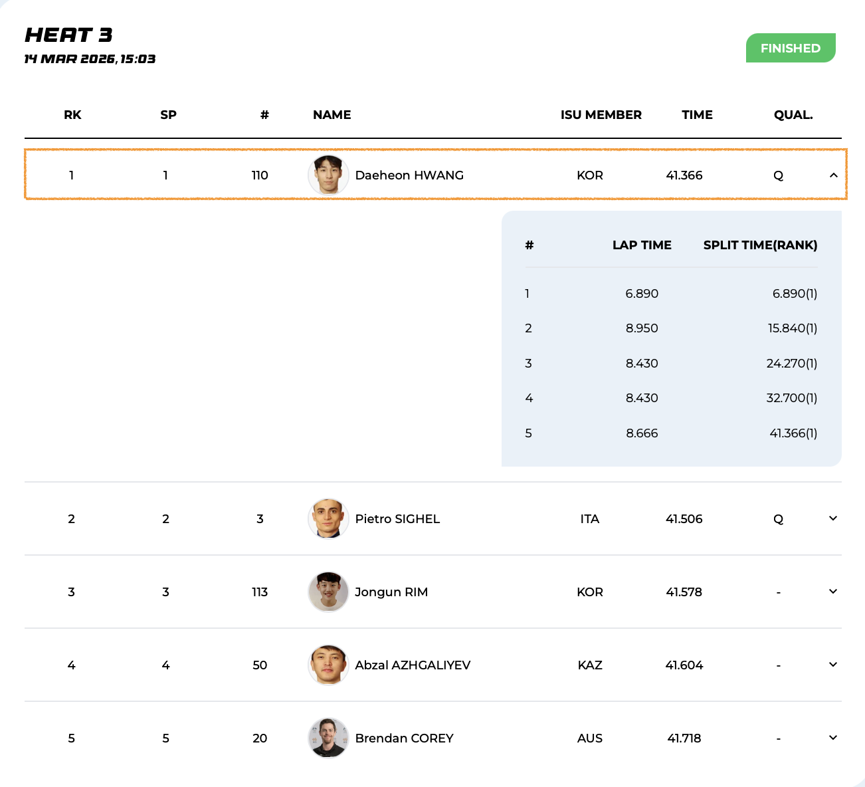Click Pietro SIGHEL's profile photo
This screenshot has width=865, height=787.
point(328,518)
